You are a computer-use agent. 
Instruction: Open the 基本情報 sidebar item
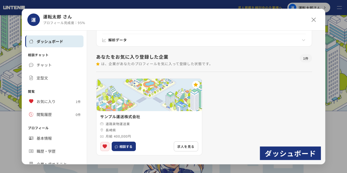click(54, 138)
